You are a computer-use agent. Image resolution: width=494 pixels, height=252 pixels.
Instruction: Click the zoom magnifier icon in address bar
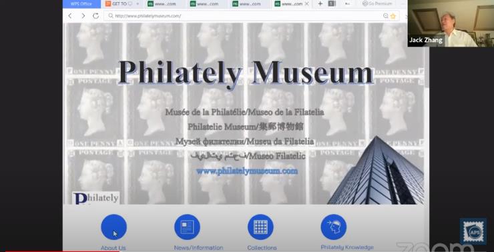(386, 16)
